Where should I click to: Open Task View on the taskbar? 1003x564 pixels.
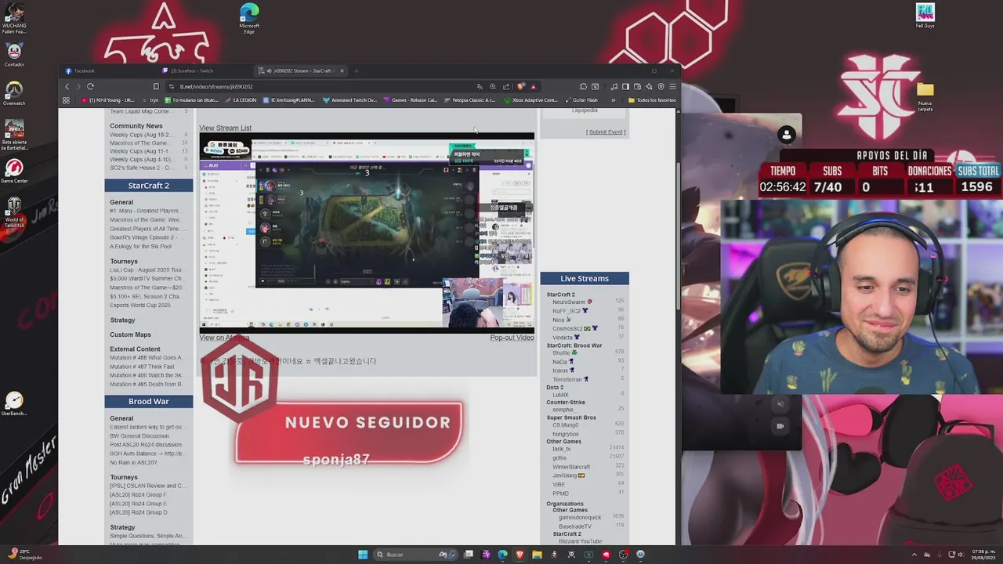click(x=469, y=555)
